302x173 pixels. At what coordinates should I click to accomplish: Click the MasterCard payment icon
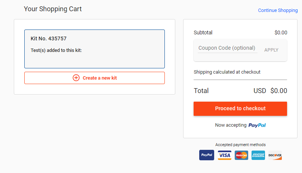coord(241,155)
